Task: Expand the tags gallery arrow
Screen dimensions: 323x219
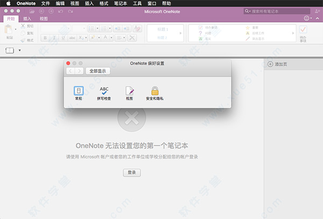Action: pos(293,33)
